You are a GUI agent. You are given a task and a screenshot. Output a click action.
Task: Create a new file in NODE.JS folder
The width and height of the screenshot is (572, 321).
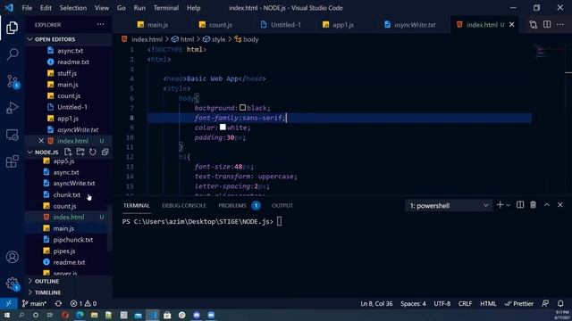(x=68, y=152)
